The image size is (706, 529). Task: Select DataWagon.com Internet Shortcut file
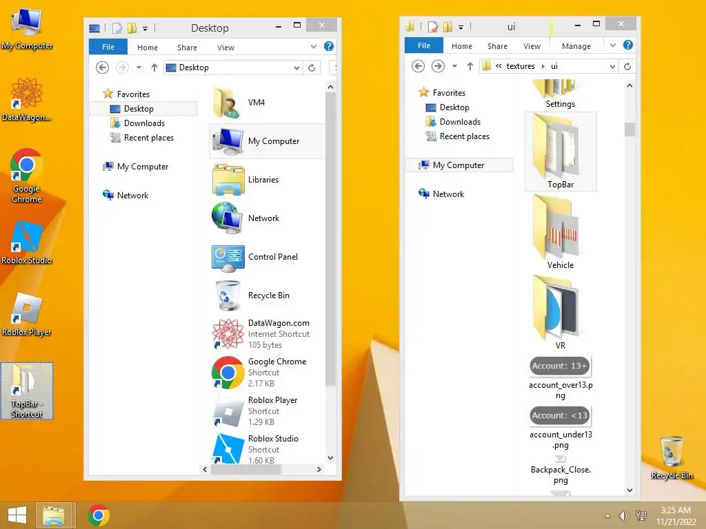(267, 334)
